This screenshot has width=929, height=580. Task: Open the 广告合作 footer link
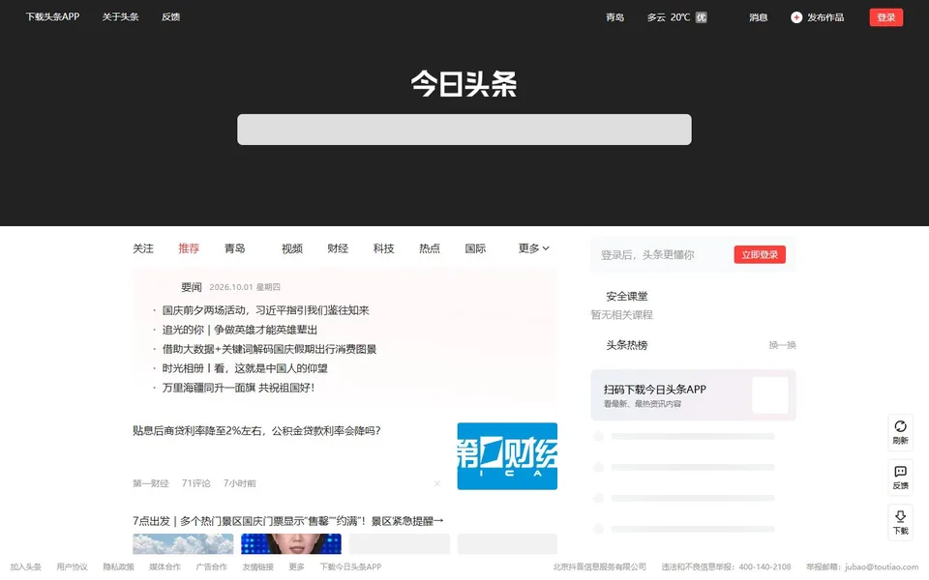coord(212,567)
